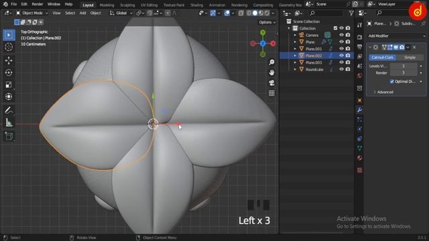Select the Select Box tool
Image resolution: width=429 pixels, height=241 pixels.
9,35
